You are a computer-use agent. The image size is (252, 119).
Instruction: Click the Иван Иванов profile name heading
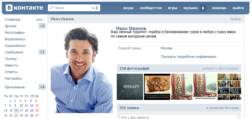(x=131, y=28)
